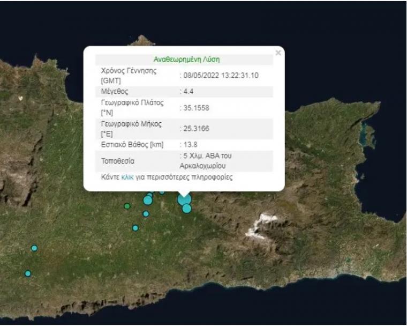This screenshot has height=326, width=407.
Task: Click the 'Μέγεθος' row label
Action: click(115, 92)
